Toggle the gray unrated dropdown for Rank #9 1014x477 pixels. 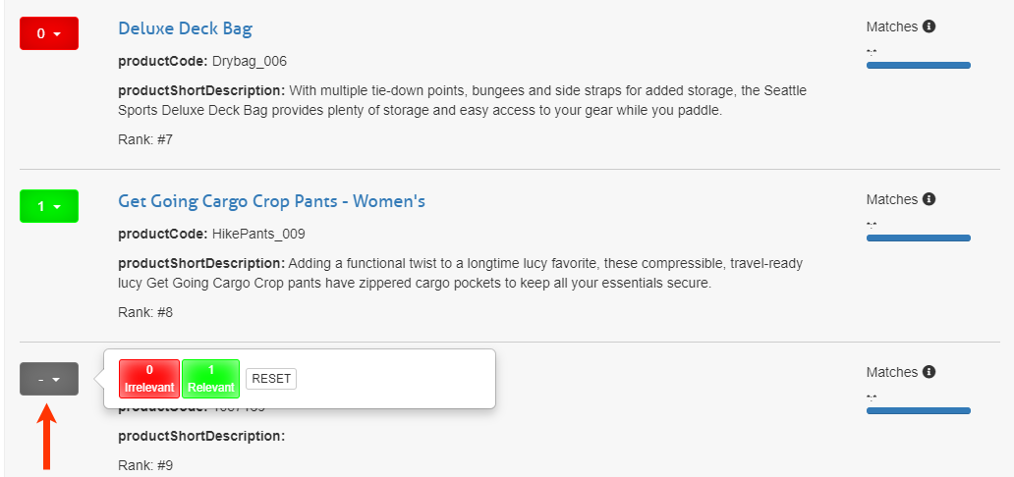point(49,379)
